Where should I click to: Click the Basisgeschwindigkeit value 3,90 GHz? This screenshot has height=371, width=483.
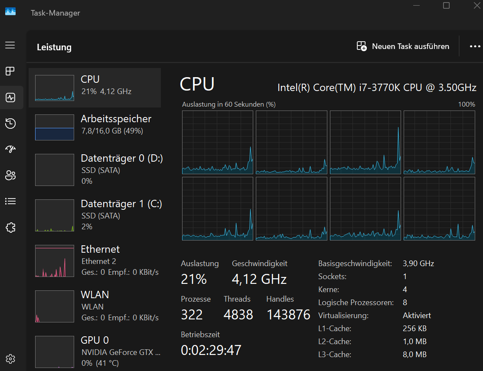(418, 264)
